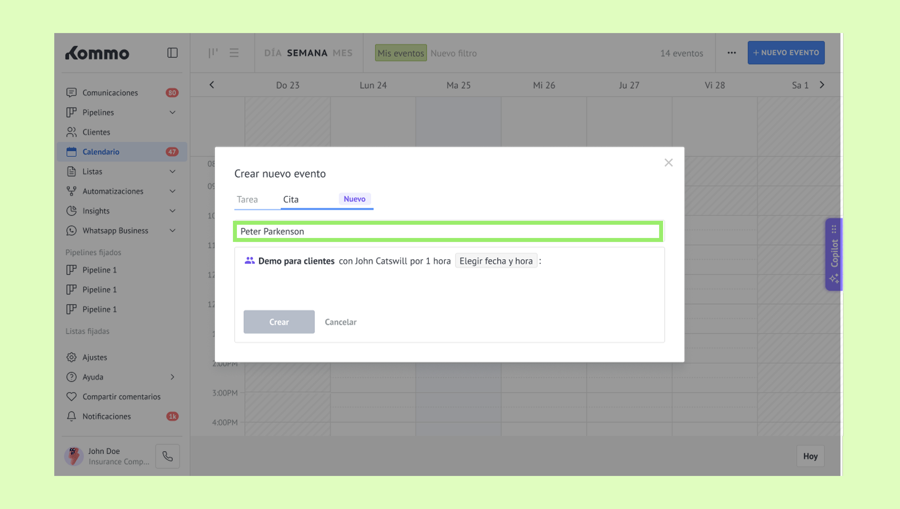The height and width of the screenshot is (509, 900).
Task: Collapse sidebar using the panel icon
Action: click(172, 53)
